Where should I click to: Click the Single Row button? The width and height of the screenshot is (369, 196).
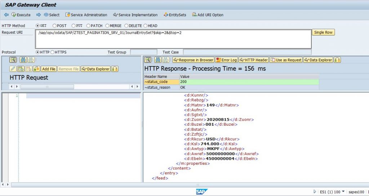pos(323,32)
